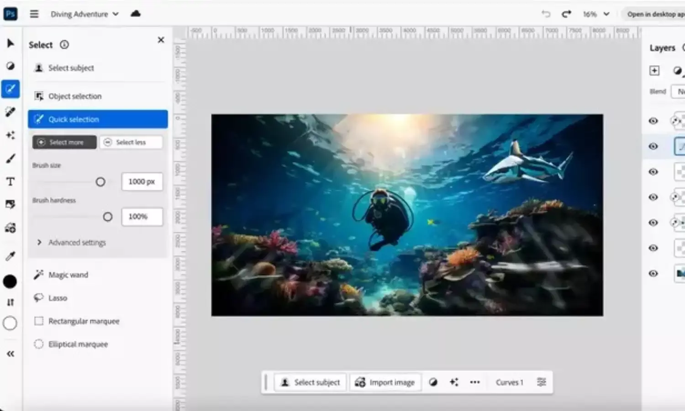Toggle visibility of sixth layer from top
685x411 pixels.
point(653,248)
